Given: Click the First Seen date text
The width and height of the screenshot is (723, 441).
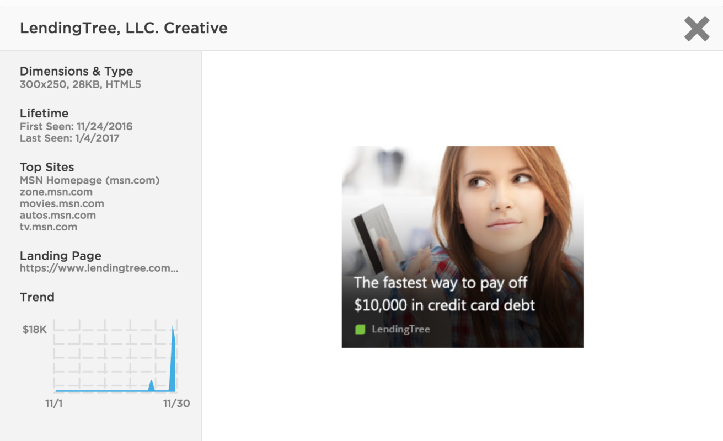Looking at the screenshot, I should coord(76,126).
